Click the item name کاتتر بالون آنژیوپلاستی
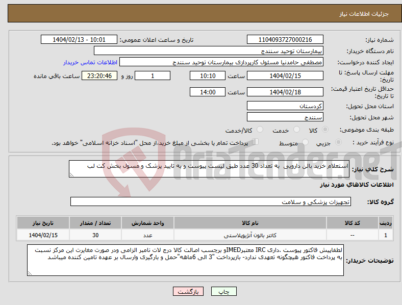The image size is (402, 305). 250,235
